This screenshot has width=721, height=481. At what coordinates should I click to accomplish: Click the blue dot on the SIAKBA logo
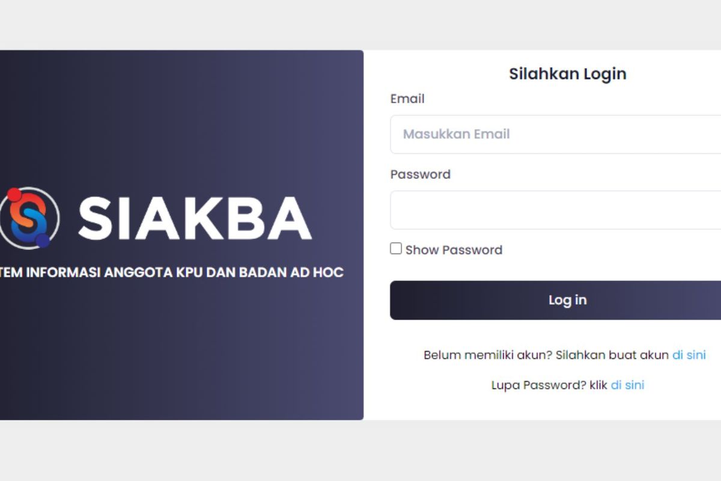click(x=43, y=240)
